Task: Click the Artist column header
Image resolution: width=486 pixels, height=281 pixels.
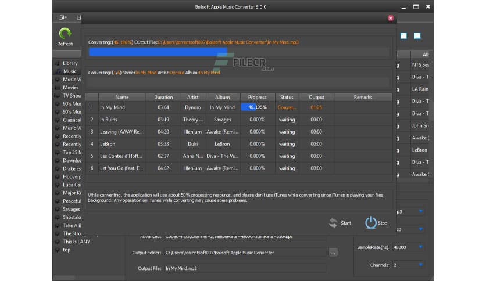Action: click(x=193, y=97)
